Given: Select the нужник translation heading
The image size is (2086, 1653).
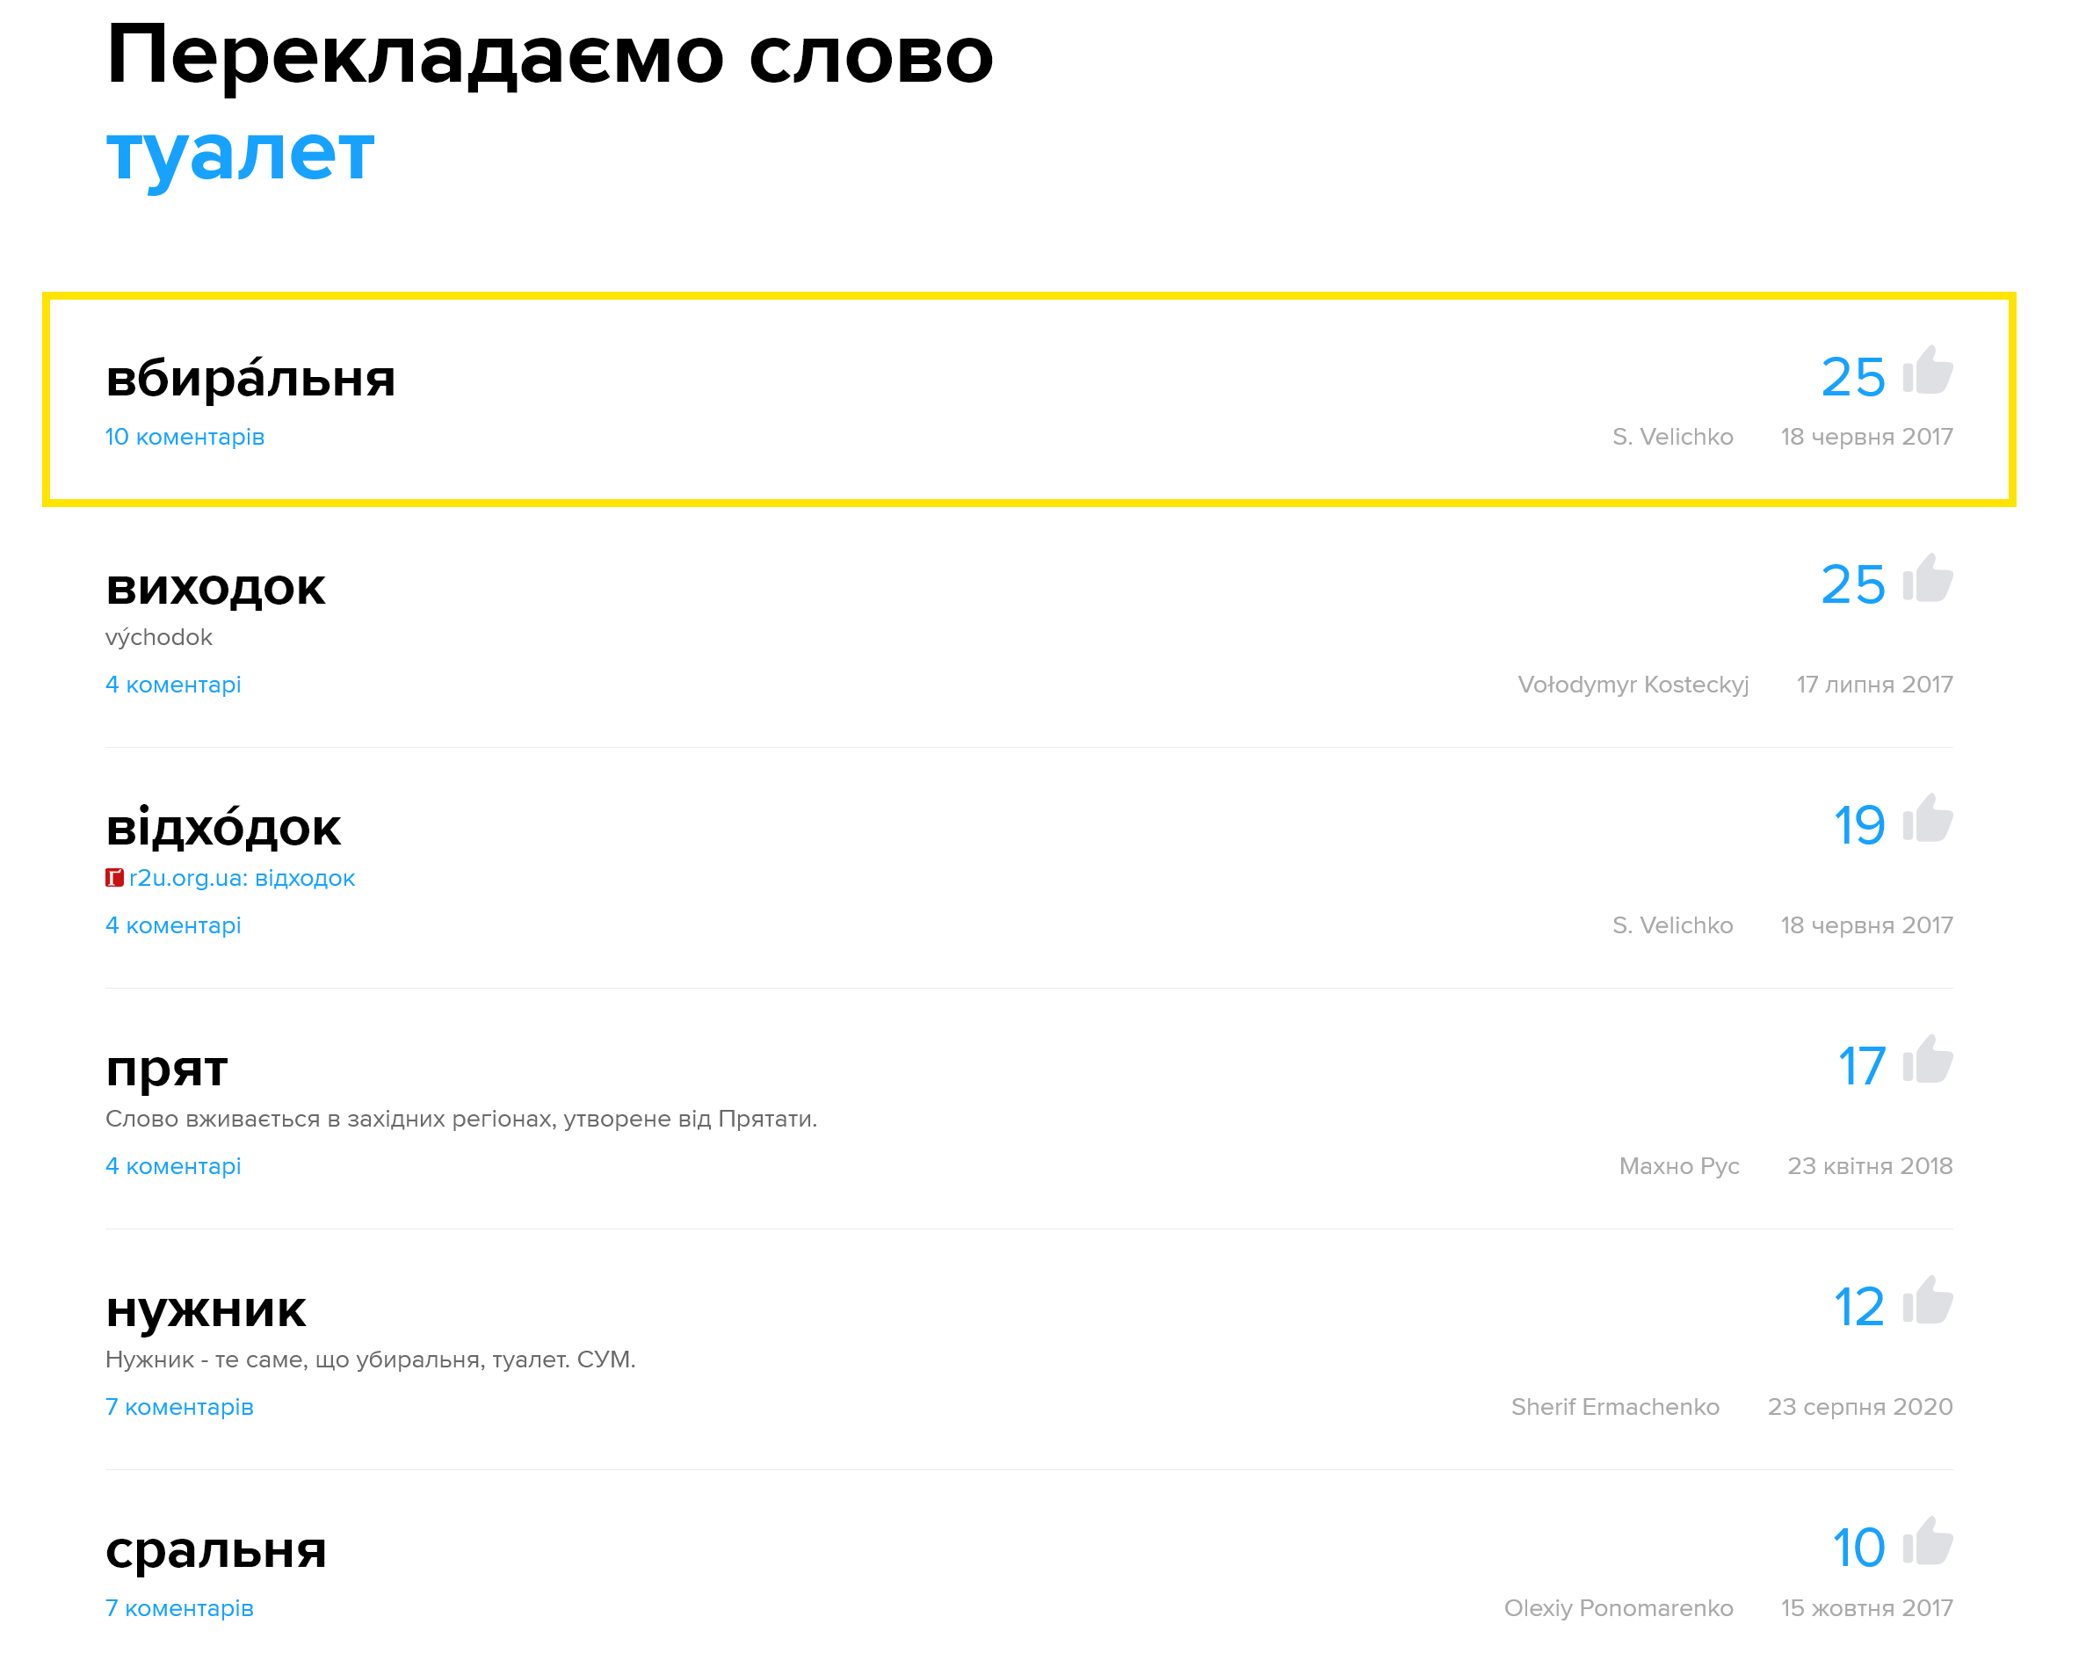Looking at the screenshot, I should coord(206,1309).
